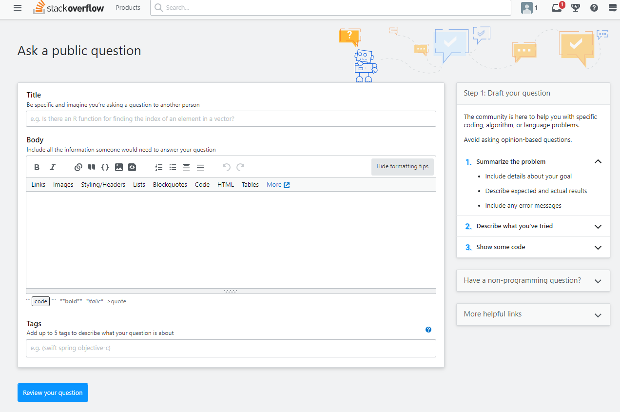Insert an image using the picture icon
The image size is (620, 412).
coord(119,167)
